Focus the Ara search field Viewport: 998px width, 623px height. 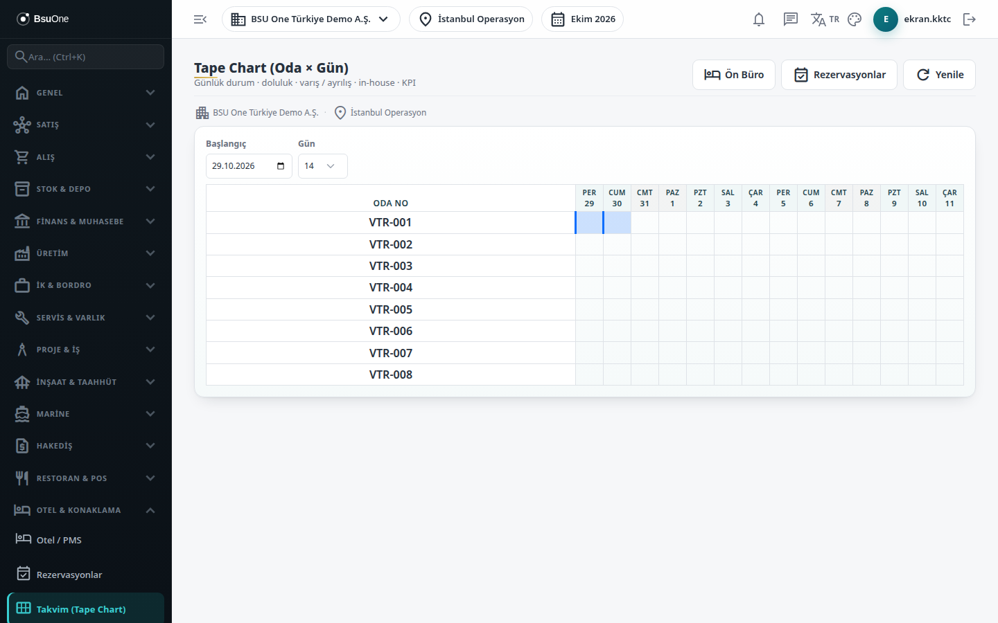click(x=85, y=57)
